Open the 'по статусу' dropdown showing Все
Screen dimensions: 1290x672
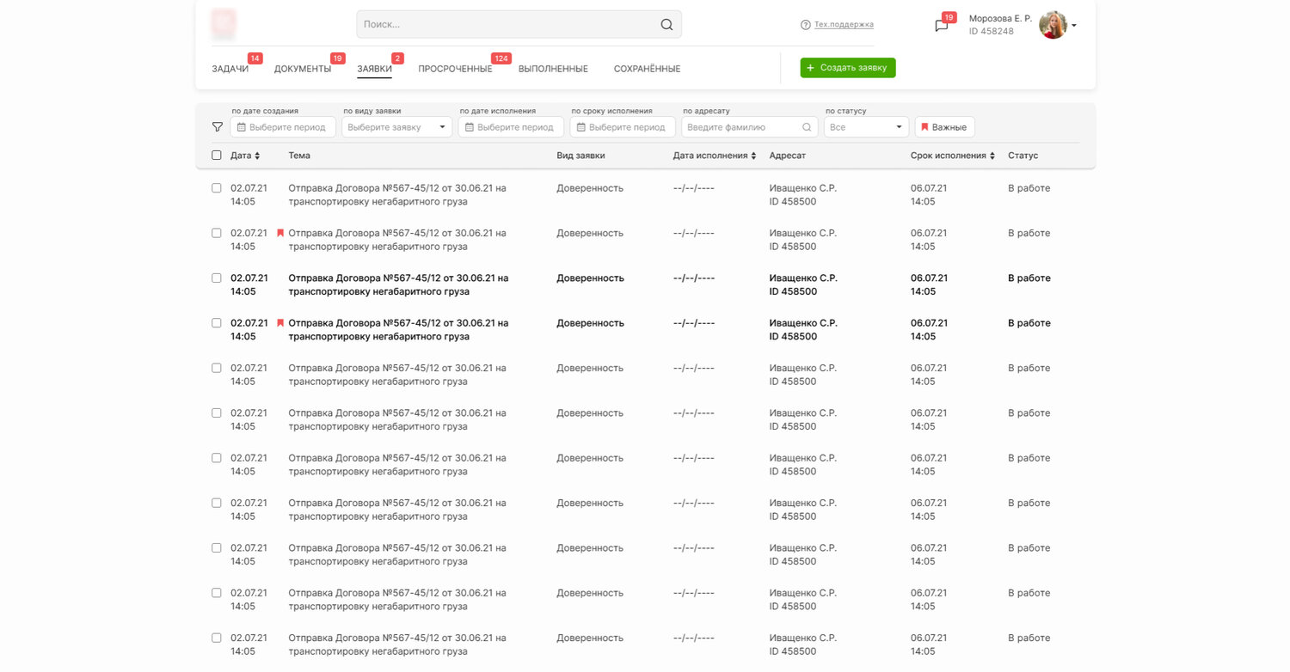[866, 127]
